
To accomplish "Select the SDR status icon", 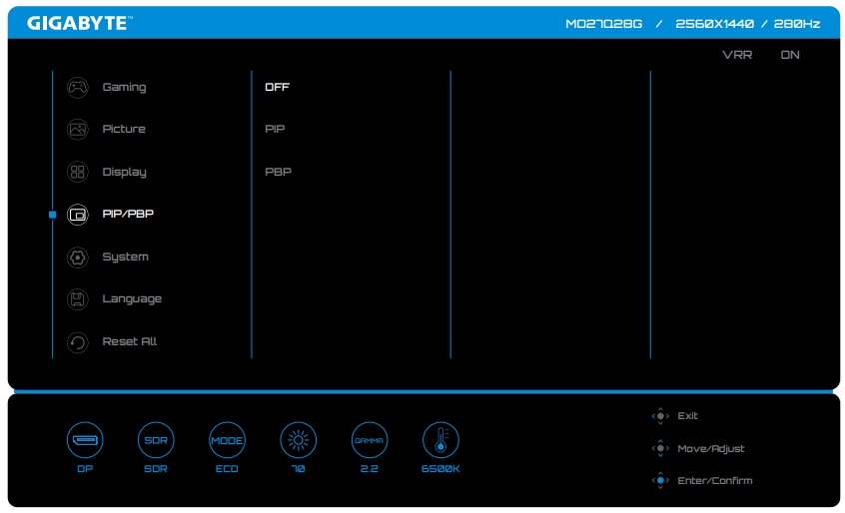I will pyautogui.click(x=155, y=440).
